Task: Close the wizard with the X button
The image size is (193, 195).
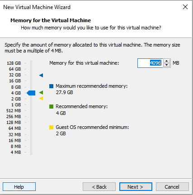Action: (185, 7)
